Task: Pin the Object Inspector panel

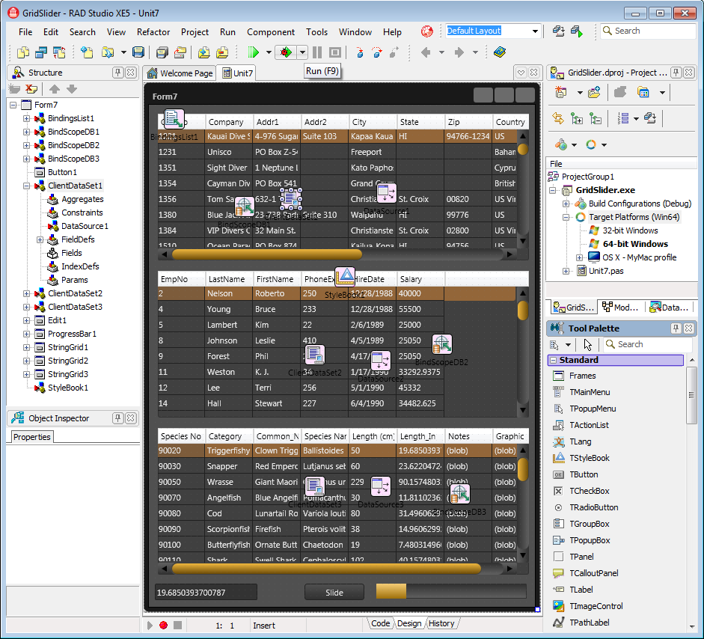Action: coord(117,418)
